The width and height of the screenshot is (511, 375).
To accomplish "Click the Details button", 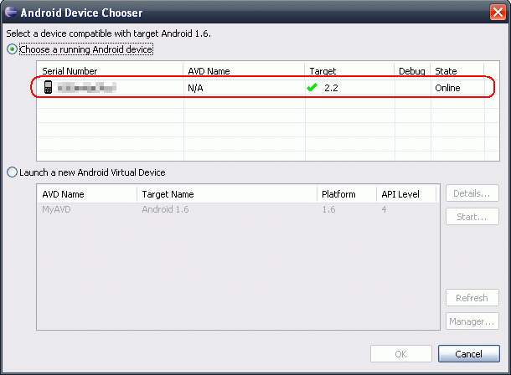I will 472,193.
